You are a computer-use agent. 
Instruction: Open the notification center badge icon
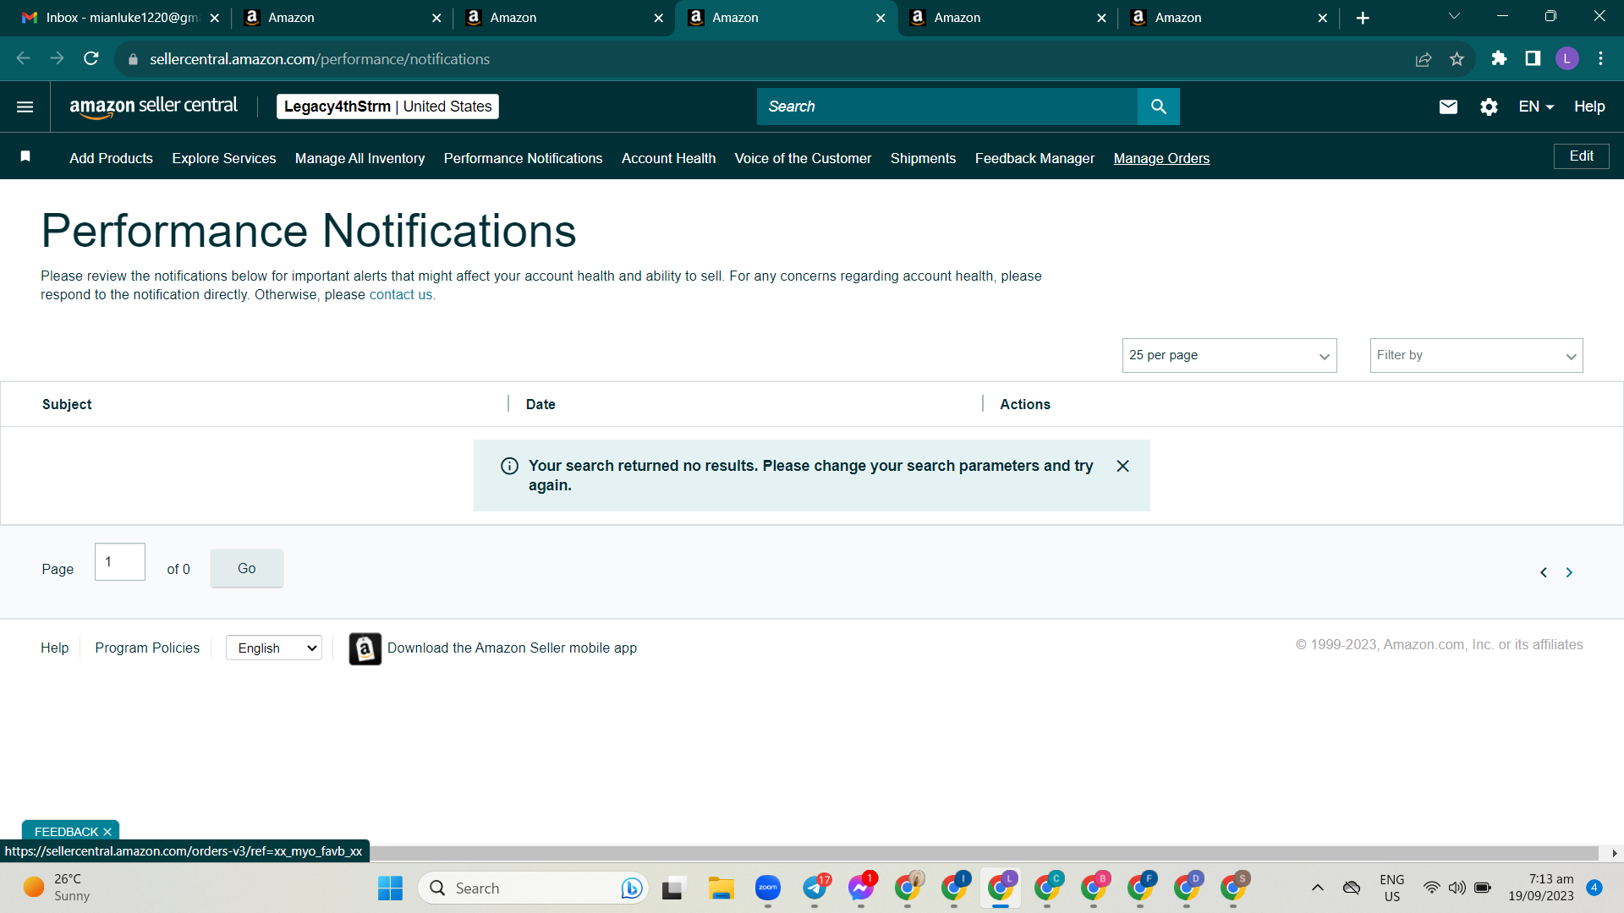point(1594,888)
